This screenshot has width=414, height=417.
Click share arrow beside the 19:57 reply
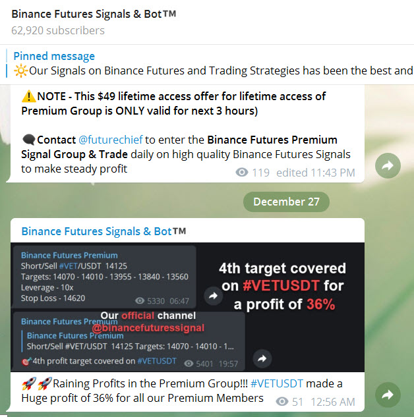coord(262,359)
